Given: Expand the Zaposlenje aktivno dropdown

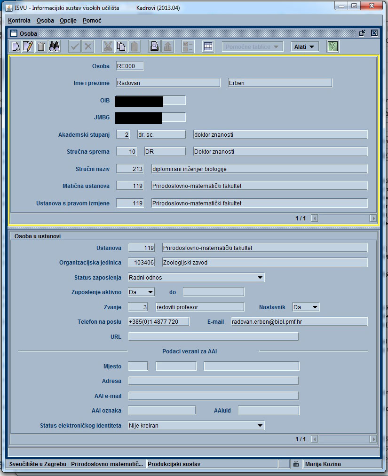Looking at the screenshot, I should tap(150, 292).
